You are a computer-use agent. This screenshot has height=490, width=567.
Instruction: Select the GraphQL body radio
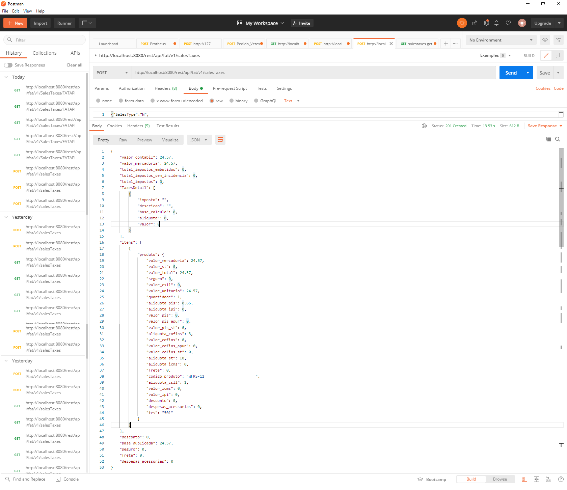click(x=256, y=101)
